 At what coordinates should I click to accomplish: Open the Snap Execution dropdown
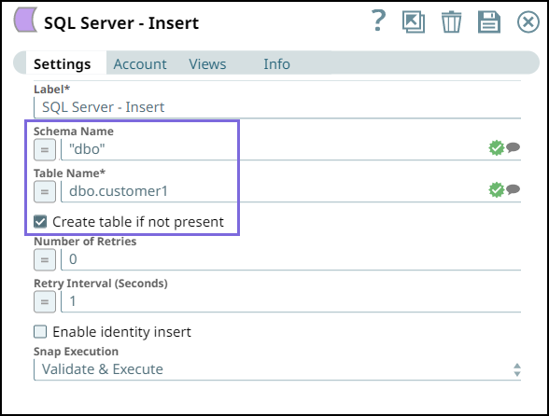point(277,369)
